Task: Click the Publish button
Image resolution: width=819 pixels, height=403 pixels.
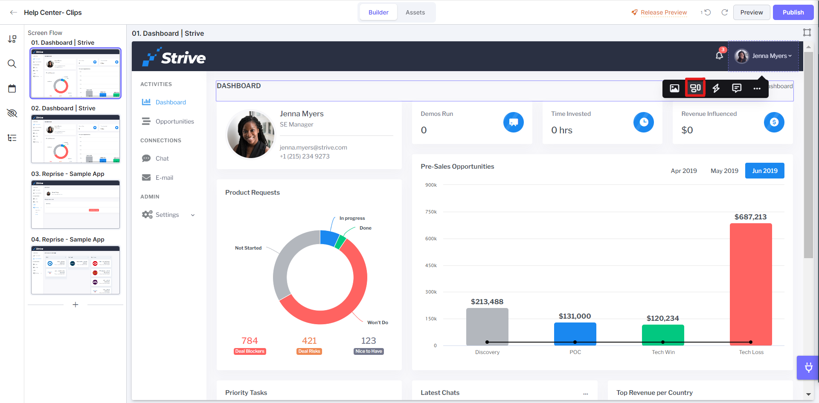Action: [x=793, y=12]
